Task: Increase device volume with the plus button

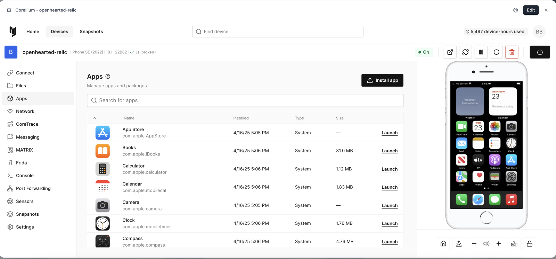Action: pyautogui.click(x=498, y=243)
